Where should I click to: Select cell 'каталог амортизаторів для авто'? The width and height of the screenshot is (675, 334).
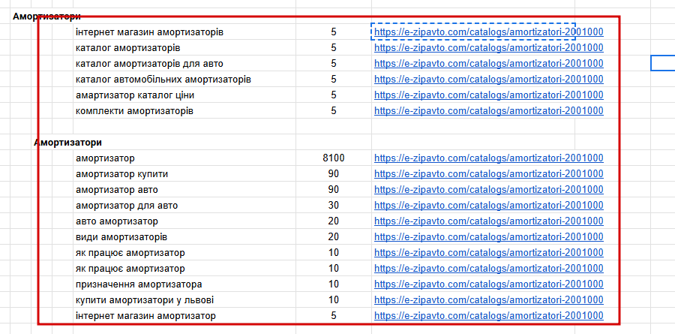tap(149, 64)
